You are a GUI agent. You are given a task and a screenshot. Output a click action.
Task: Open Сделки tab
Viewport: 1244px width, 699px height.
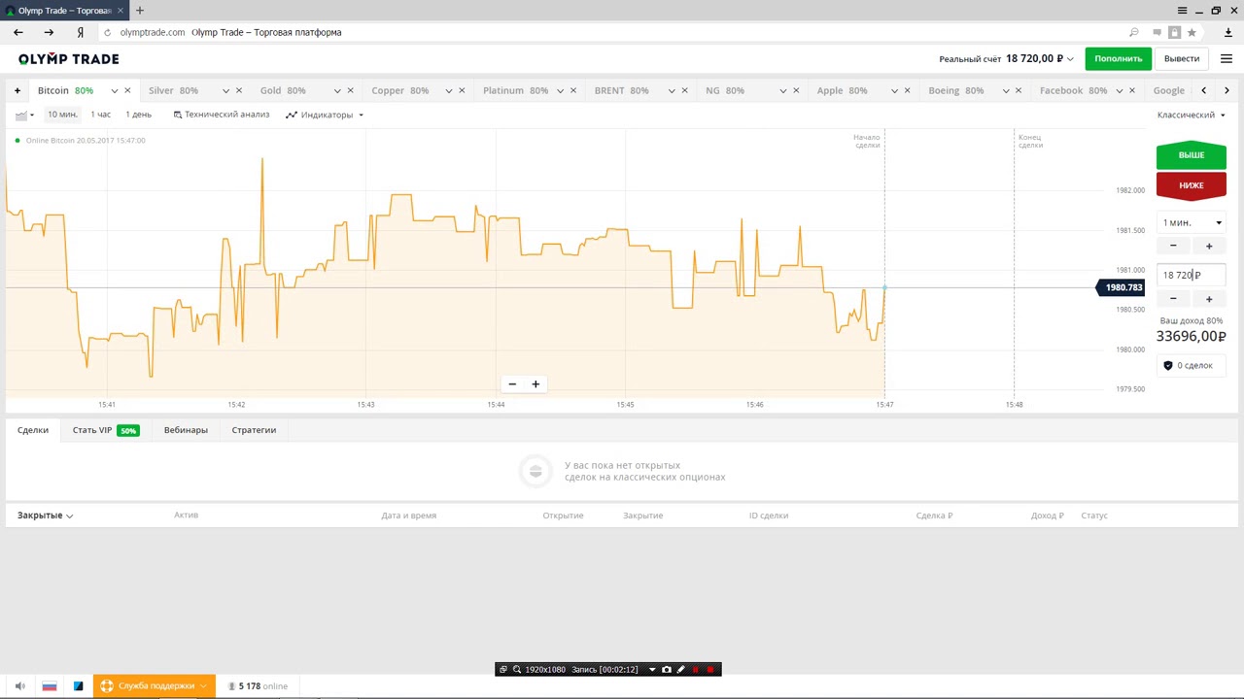pos(33,430)
